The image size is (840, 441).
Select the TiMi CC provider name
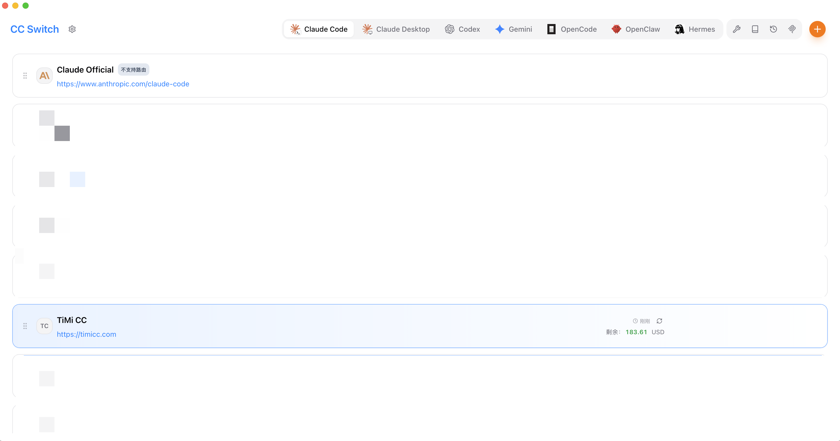tap(72, 320)
